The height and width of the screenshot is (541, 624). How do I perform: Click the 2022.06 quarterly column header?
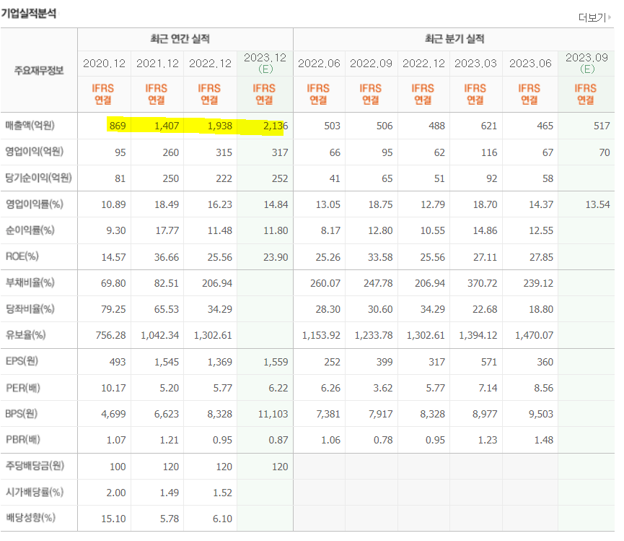click(319, 64)
